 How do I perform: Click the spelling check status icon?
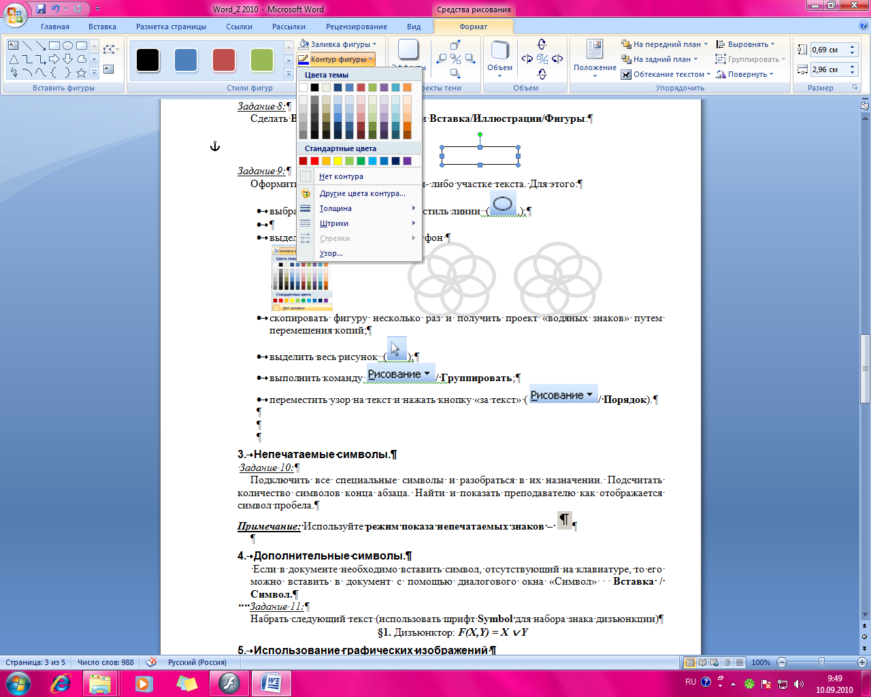pyautogui.click(x=151, y=662)
